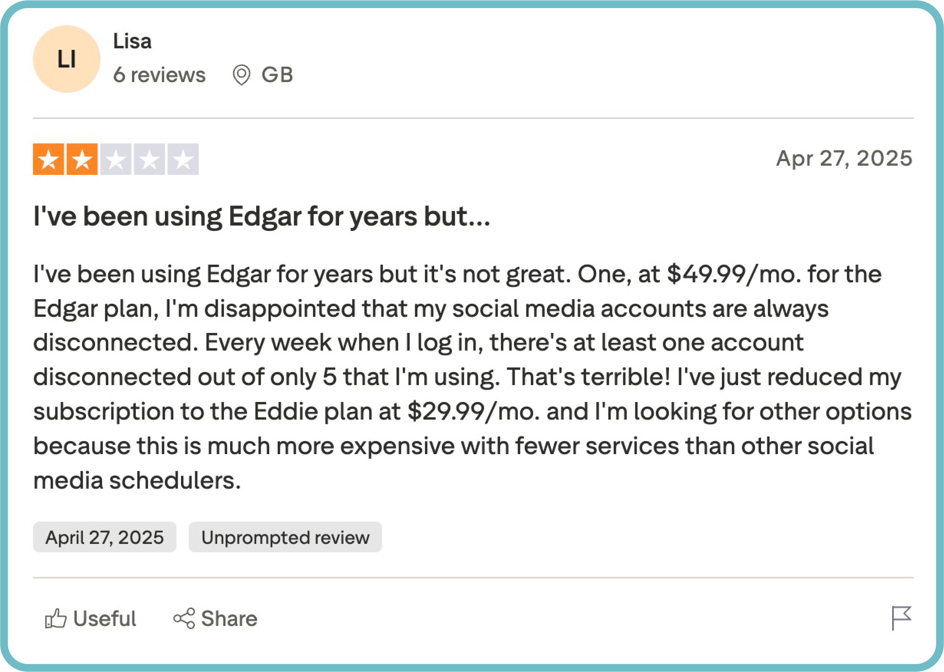The height and width of the screenshot is (672, 944).
Task: Click the review body paragraph
Action: pos(472,377)
